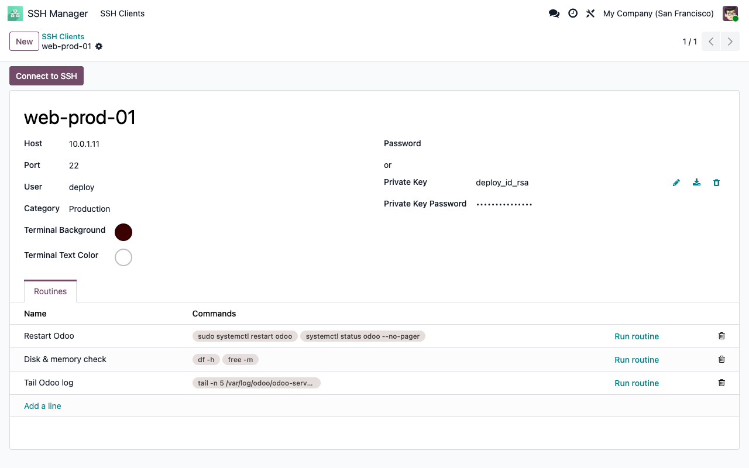Select the sudo systemctl restart odoo command tag
The image size is (749, 468).
pos(245,336)
